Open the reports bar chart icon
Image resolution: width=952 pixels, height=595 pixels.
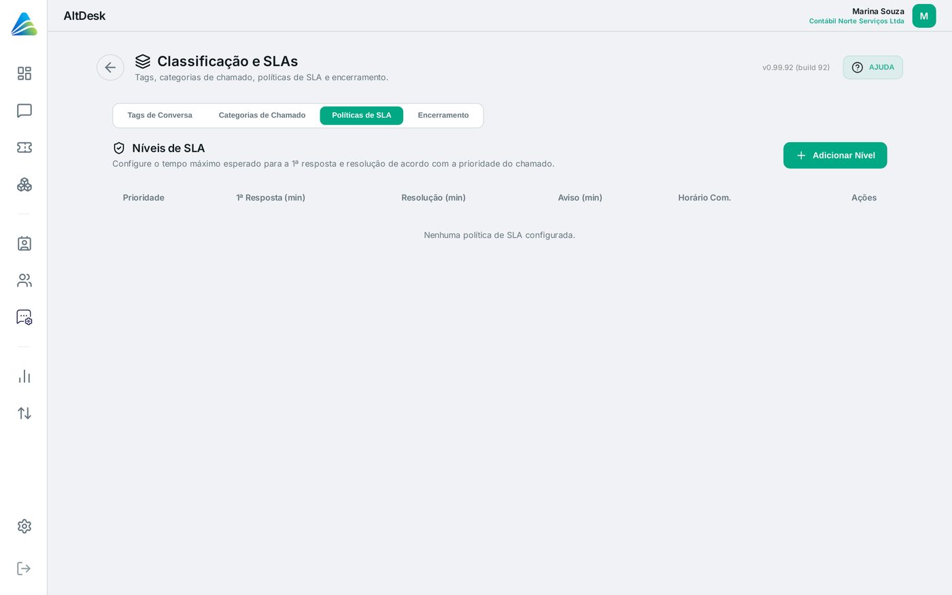click(x=24, y=377)
